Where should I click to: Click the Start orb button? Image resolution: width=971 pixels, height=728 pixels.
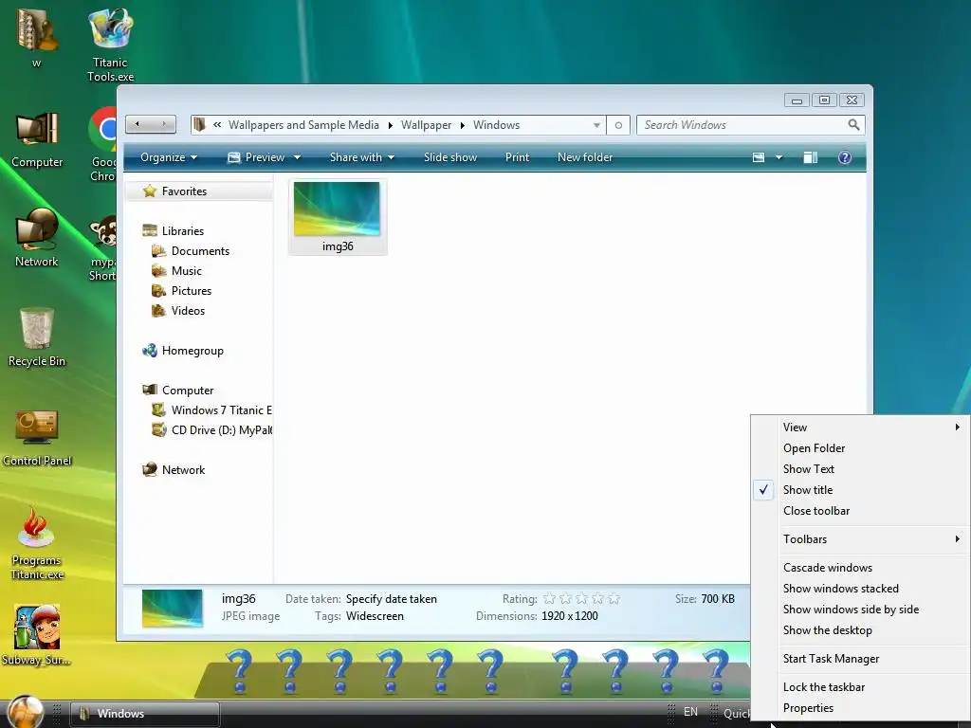26,711
